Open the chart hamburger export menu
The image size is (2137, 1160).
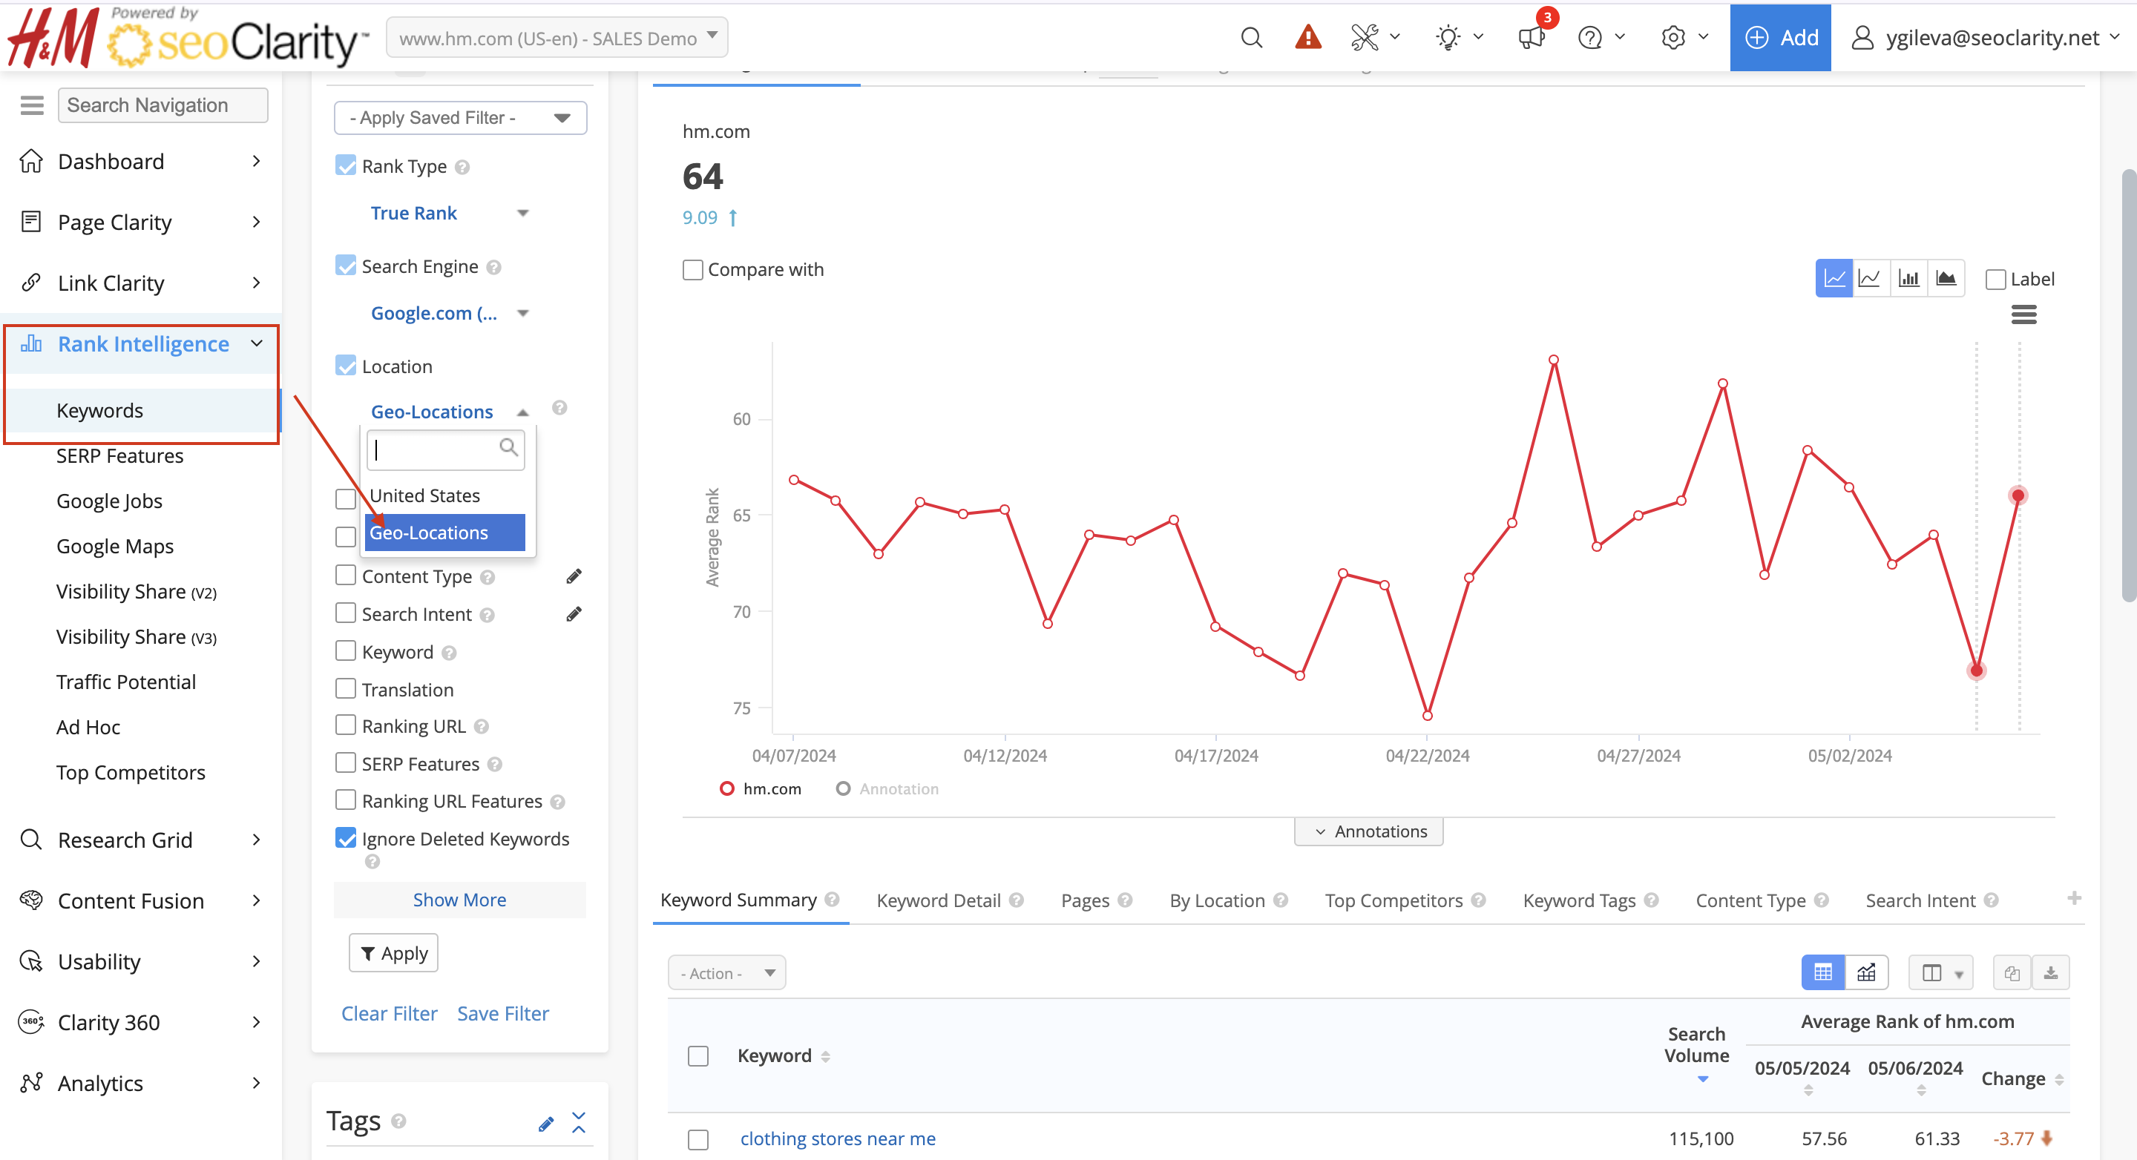click(x=2023, y=314)
